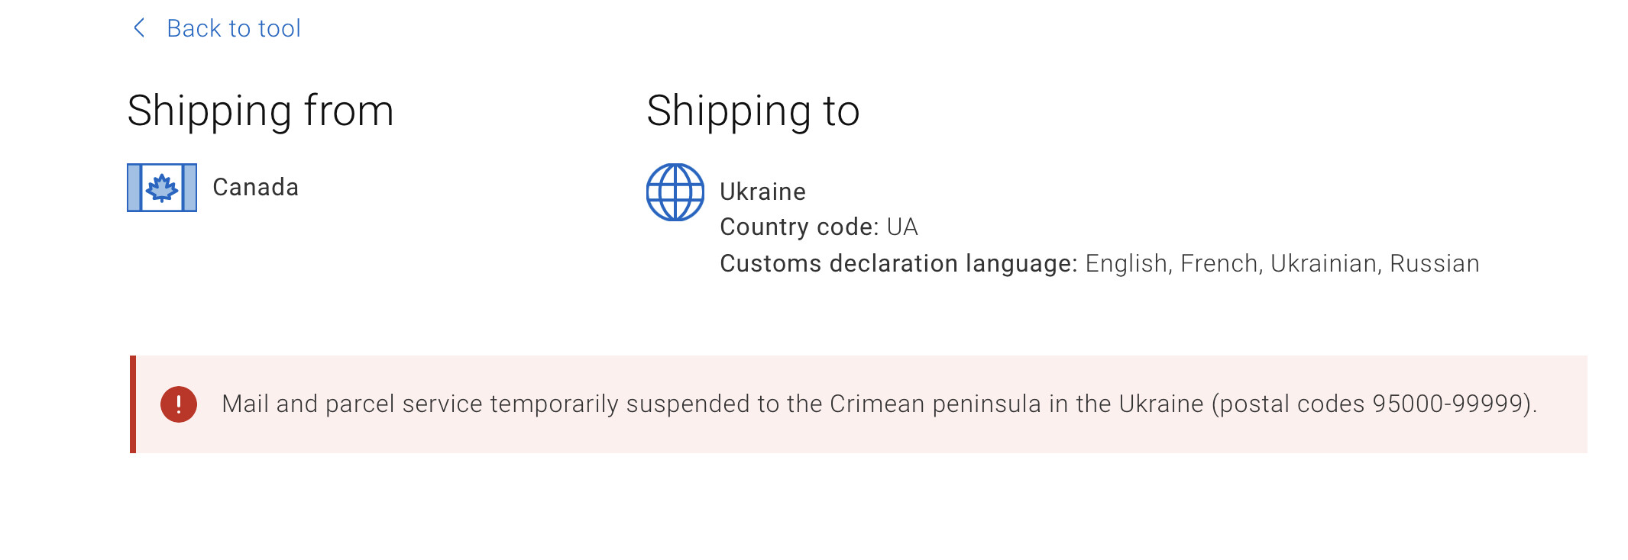Click the Shipping to heading
Viewport: 1628px width, 560px height.
pos(753,111)
